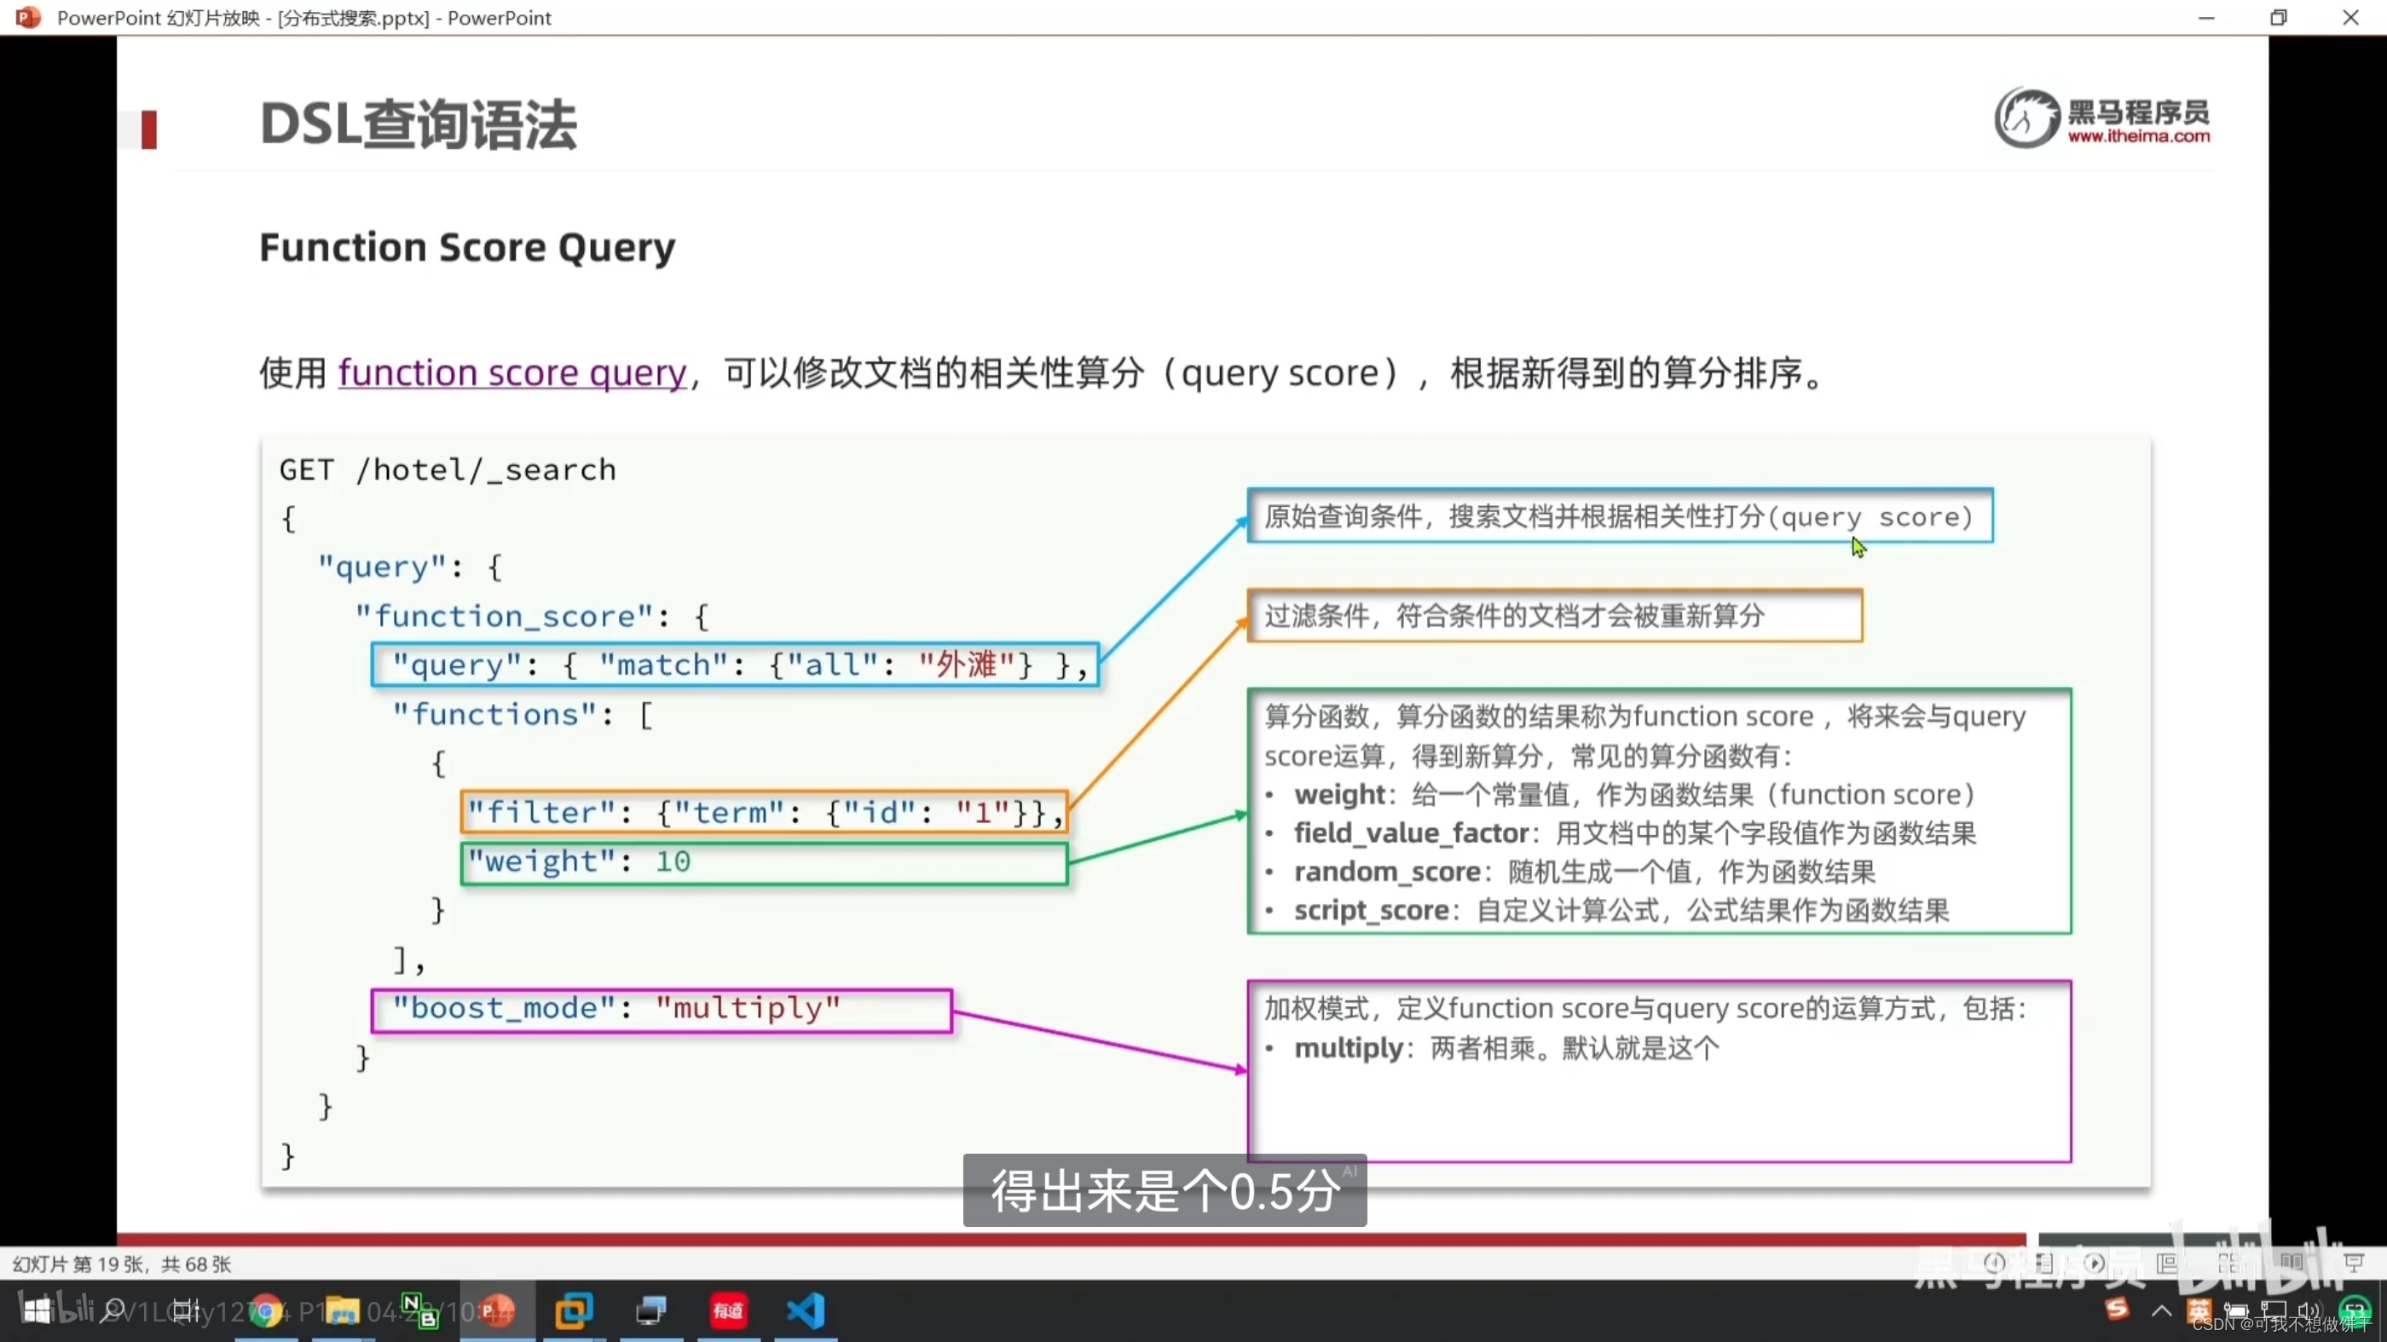Viewport: 2387px width, 1342px height.
Task: Launch Google Chrome from the taskbar
Action: (267, 1310)
